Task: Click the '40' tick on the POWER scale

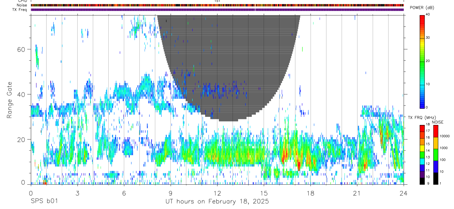Action: tap(428, 15)
